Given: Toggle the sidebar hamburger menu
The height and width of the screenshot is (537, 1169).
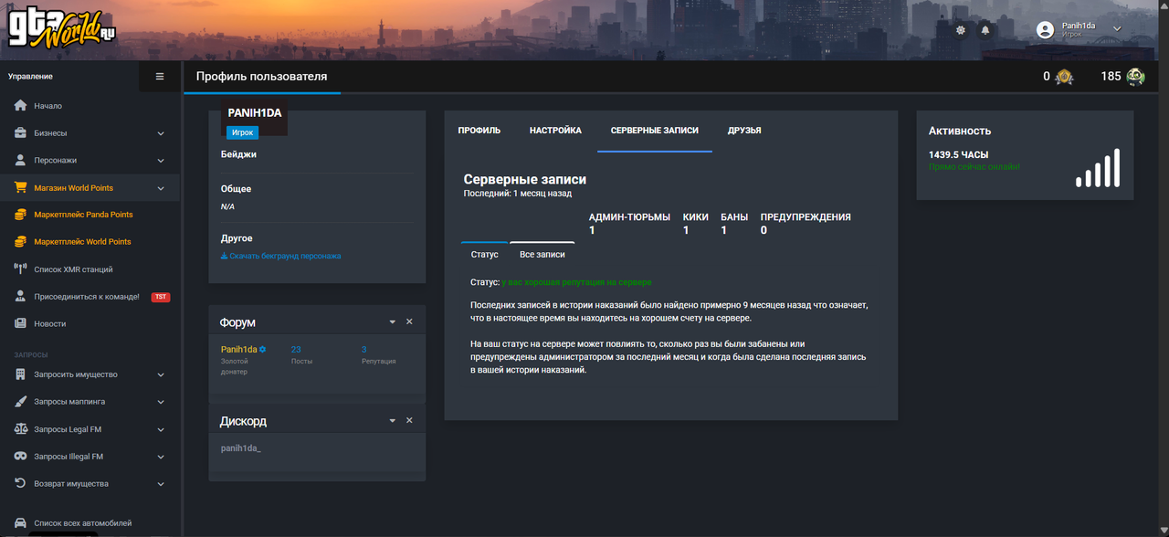Looking at the screenshot, I should [160, 77].
